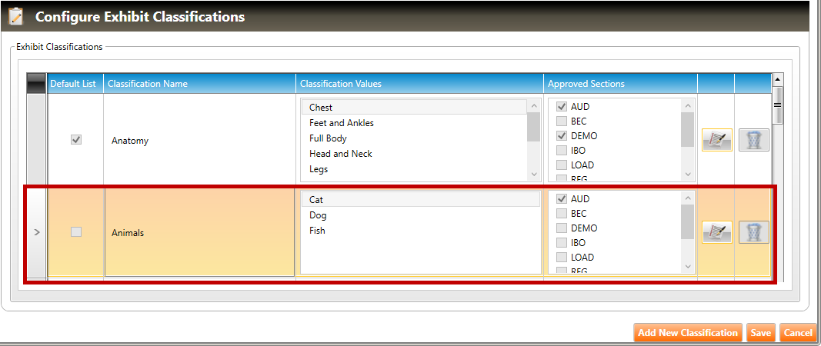Screen dimensions: 821x346
Task: Cancel the configuration dialog
Action: pos(797,333)
